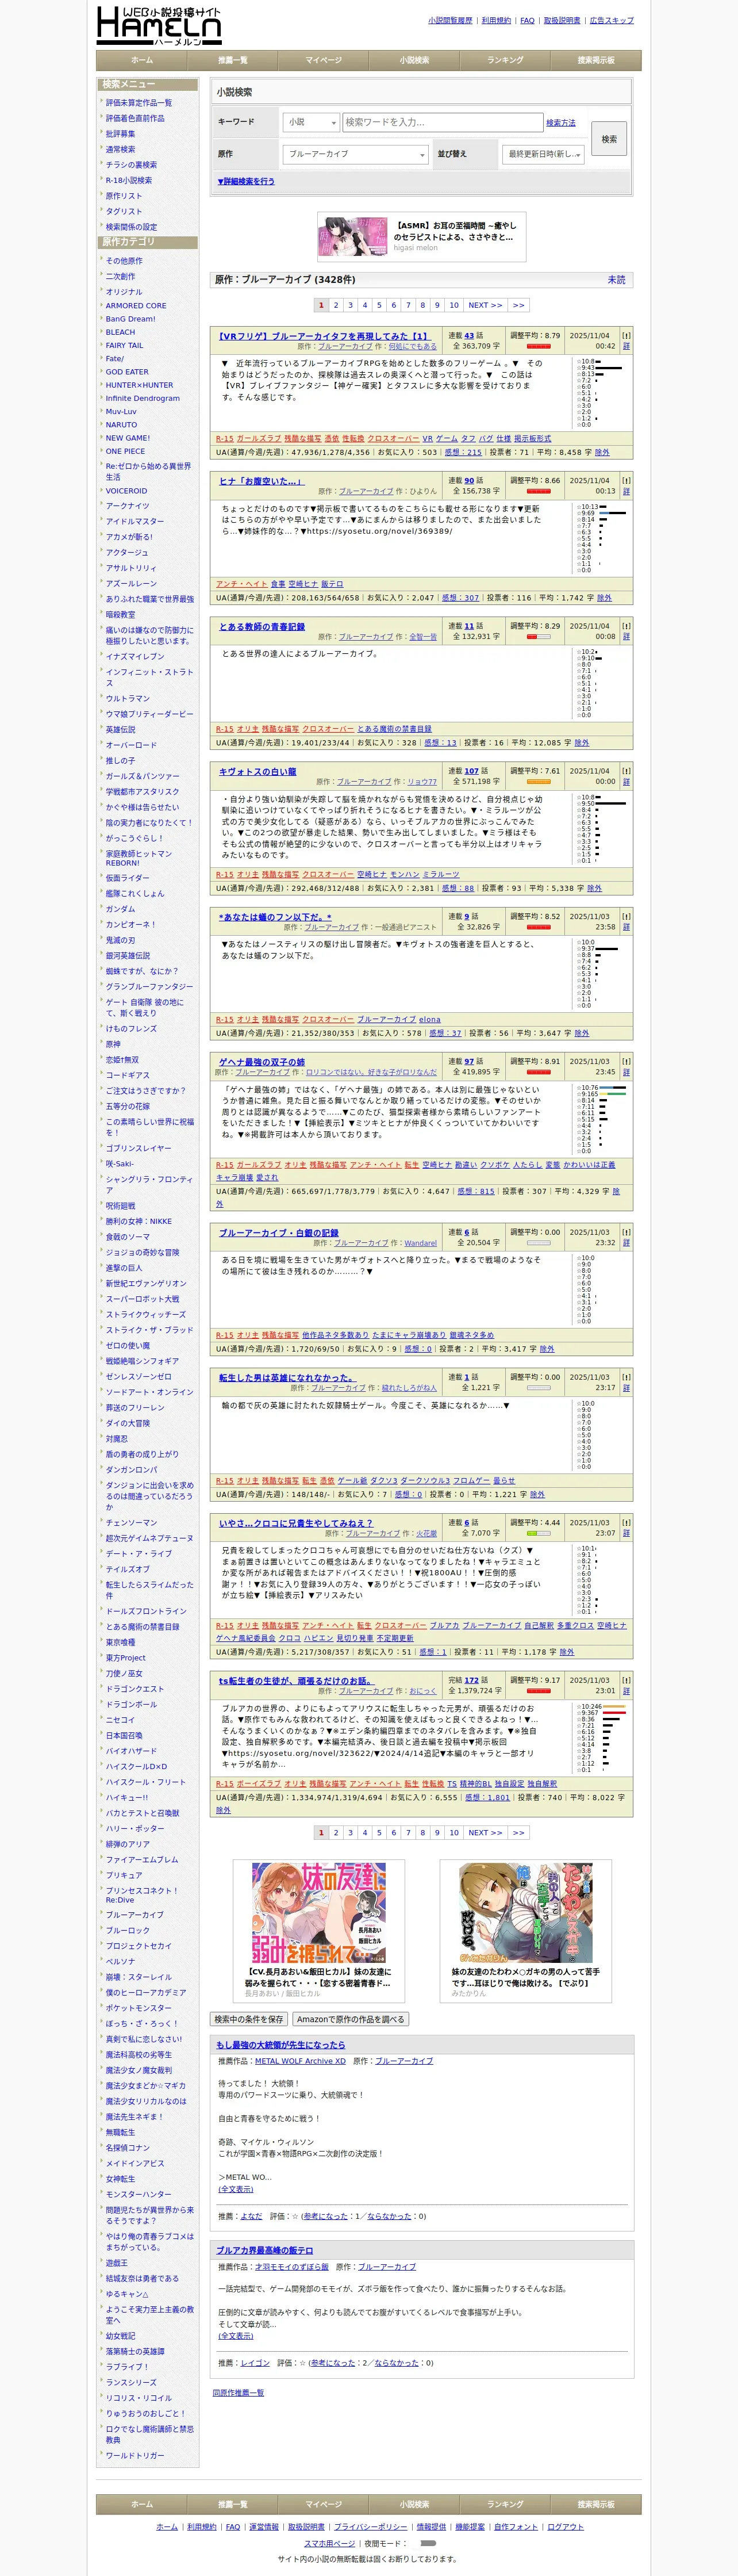This screenshot has width=738, height=2576.
Task: Open novel ブルーアーカイブ・白銀の記録
Action: [x=279, y=1233]
